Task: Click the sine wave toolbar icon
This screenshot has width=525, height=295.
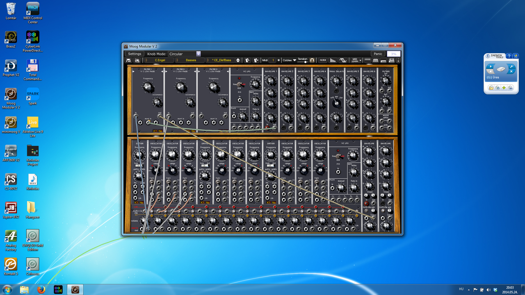Action: pos(343,60)
